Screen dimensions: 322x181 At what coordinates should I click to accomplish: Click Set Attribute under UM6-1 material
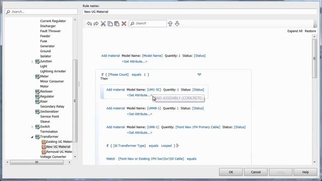140,133
